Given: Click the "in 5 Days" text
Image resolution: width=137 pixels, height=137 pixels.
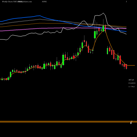Looking at the screenshot, I should 132,87.
